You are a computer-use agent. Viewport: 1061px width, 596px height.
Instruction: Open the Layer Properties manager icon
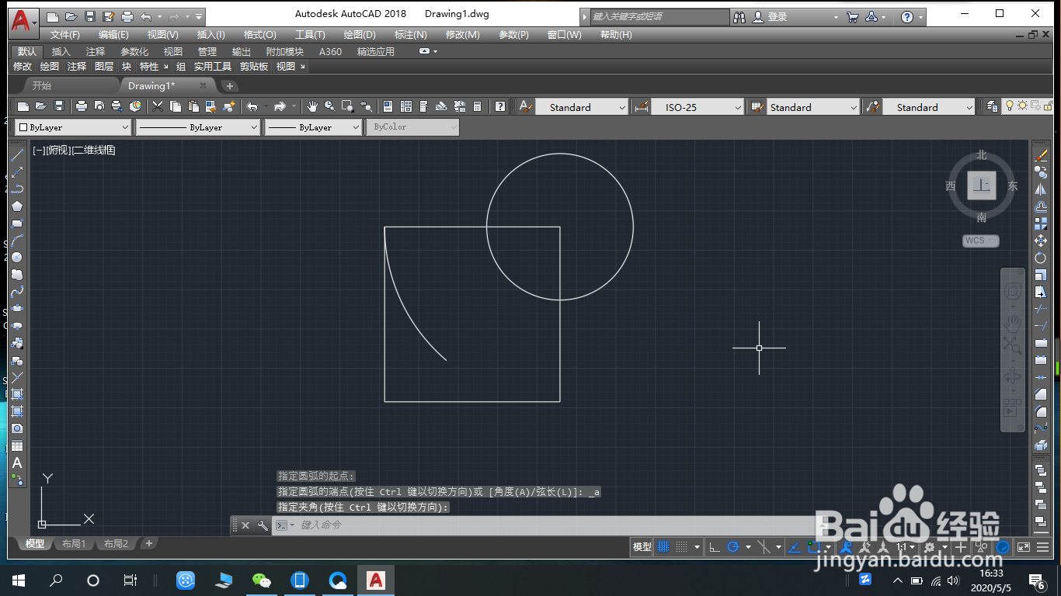pos(993,106)
